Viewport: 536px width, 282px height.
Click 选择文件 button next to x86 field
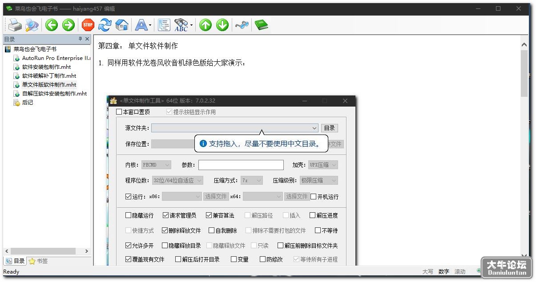216,196
